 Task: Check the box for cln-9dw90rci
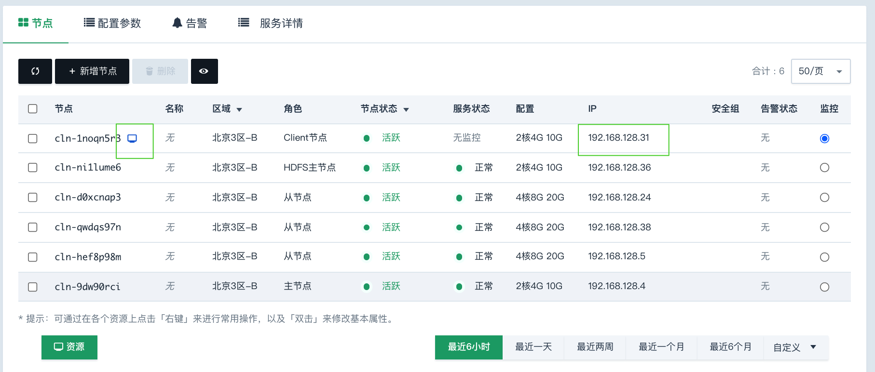point(33,287)
